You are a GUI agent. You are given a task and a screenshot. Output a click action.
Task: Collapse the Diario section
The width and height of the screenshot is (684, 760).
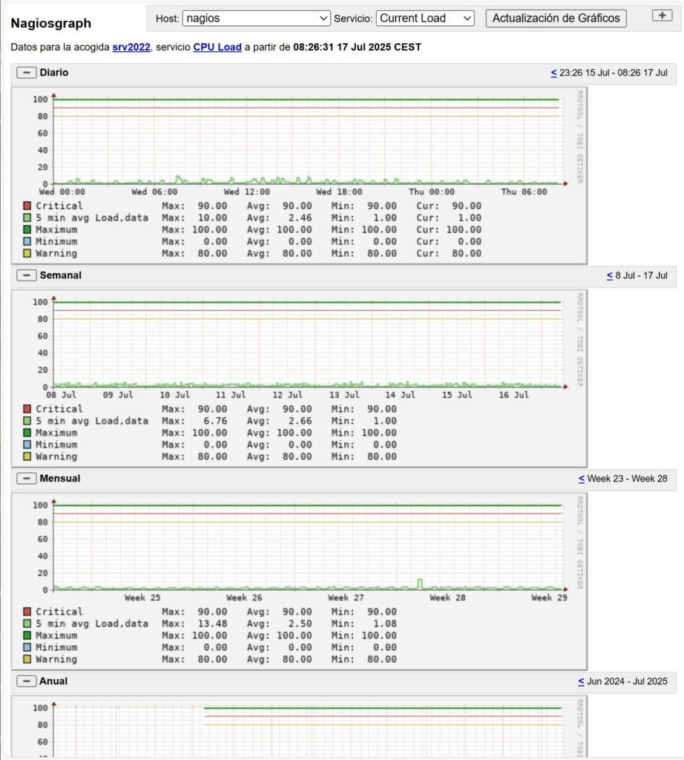click(x=27, y=73)
